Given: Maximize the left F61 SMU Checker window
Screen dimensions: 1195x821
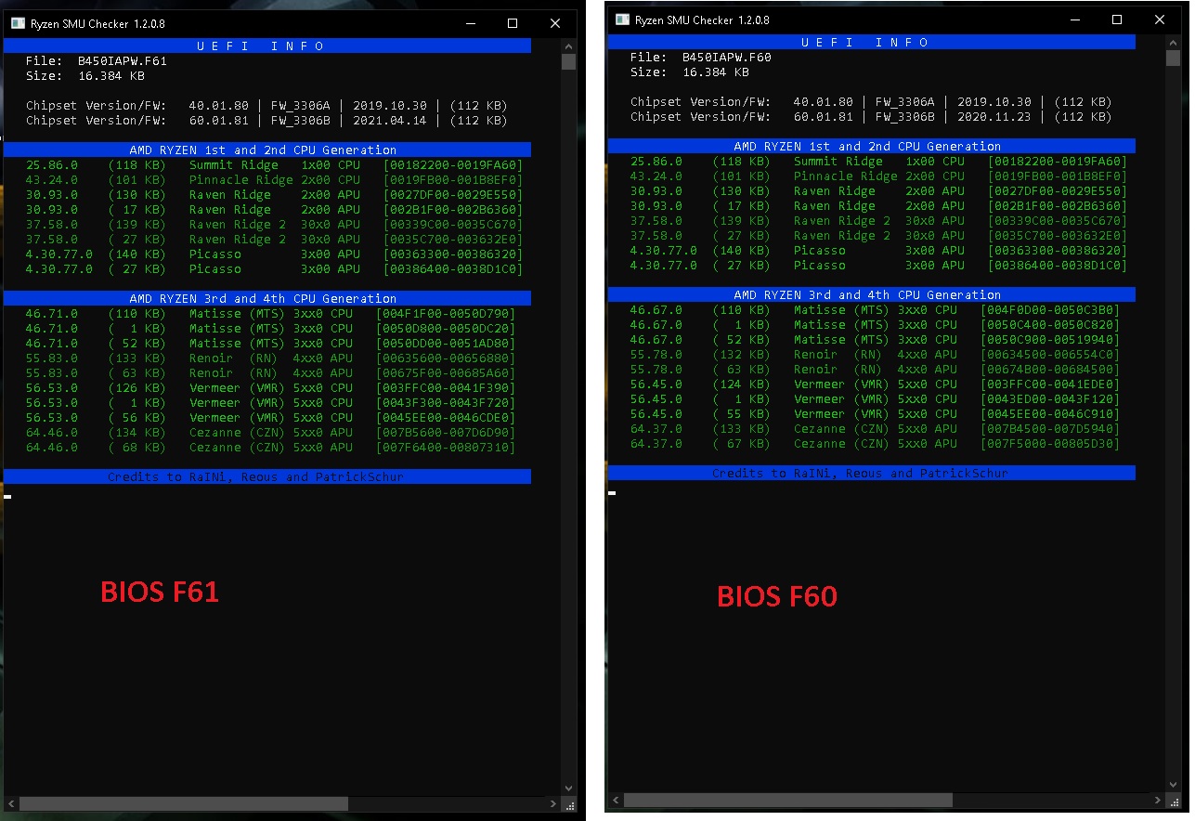Looking at the screenshot, I should [x=513, y=23].
